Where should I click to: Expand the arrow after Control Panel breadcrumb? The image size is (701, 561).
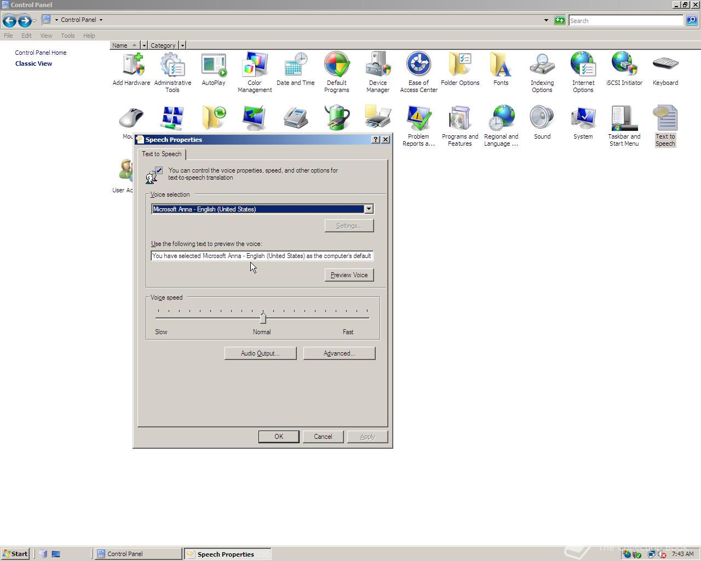[x=101, y=20]
